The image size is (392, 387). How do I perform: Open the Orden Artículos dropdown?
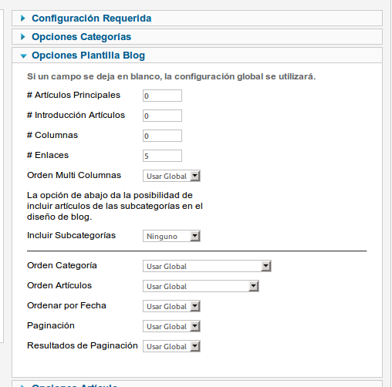pyautogui.click(x=201, y=286)
